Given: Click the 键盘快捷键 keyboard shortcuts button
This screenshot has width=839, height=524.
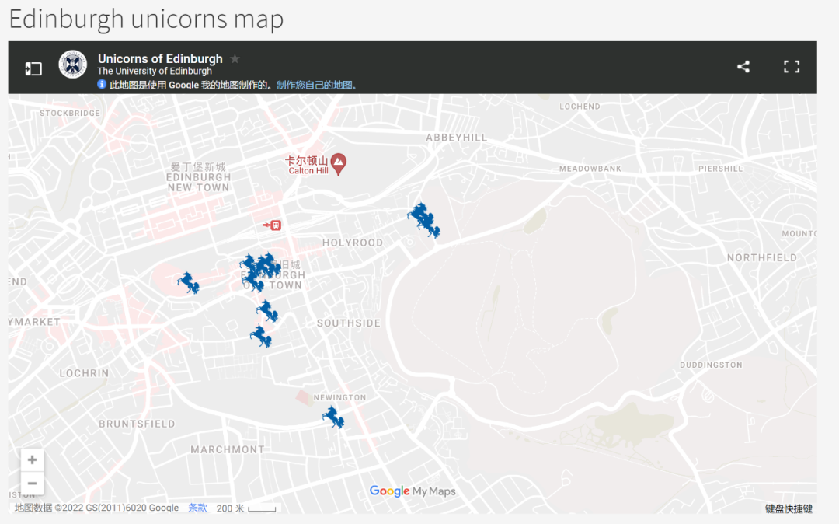Looking at the screenshot, I should (x=789, y=509).
